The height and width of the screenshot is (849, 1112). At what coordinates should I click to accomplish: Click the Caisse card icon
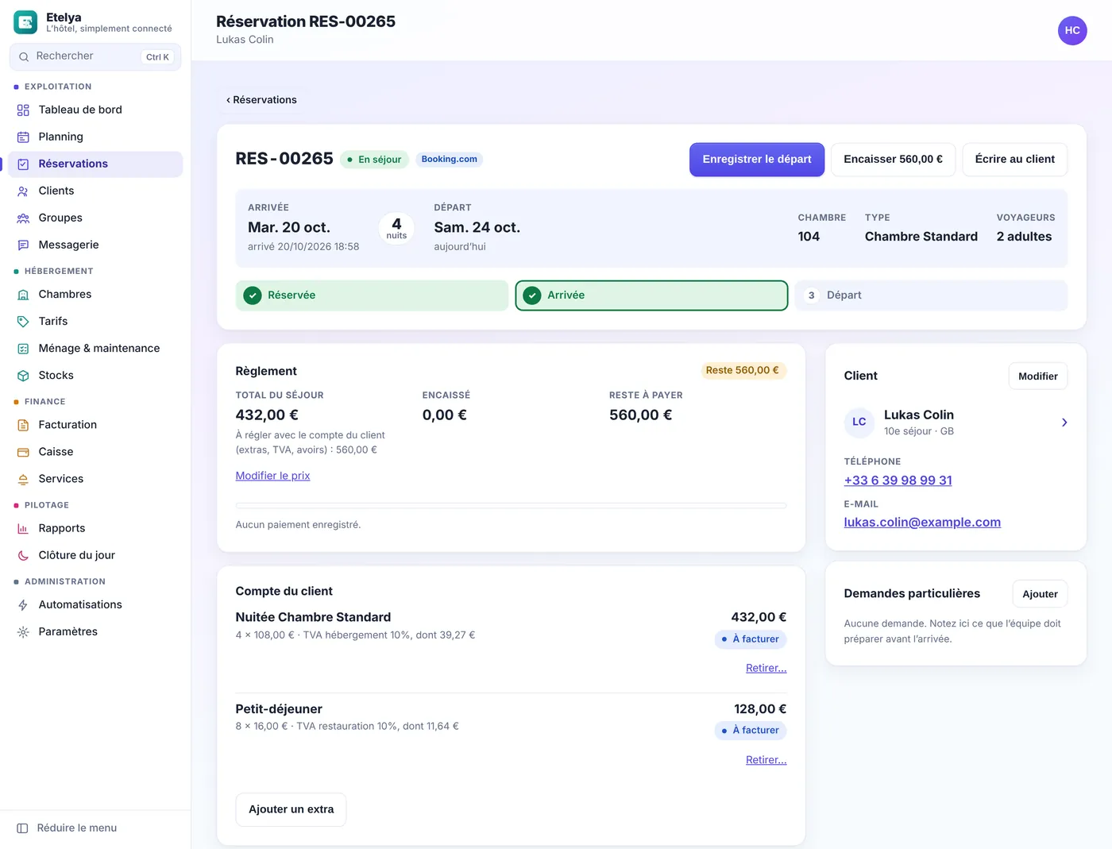click(x=23, y=453)
